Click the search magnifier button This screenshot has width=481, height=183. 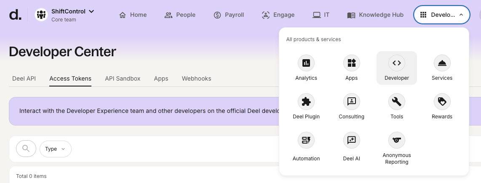click(x=26, y=149)
